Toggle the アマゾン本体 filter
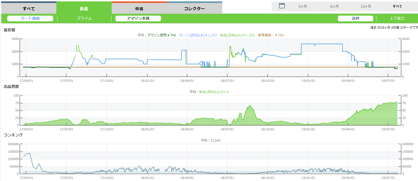This screenshot has height=181, width=418. [138, 18]
